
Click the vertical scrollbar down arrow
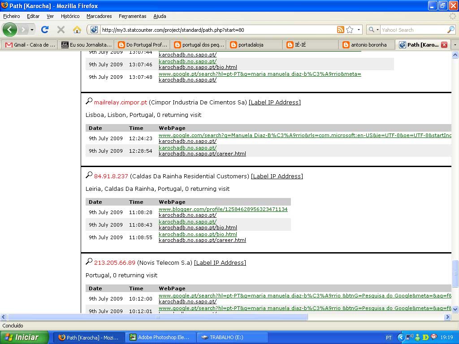click(x=455, y=309)
